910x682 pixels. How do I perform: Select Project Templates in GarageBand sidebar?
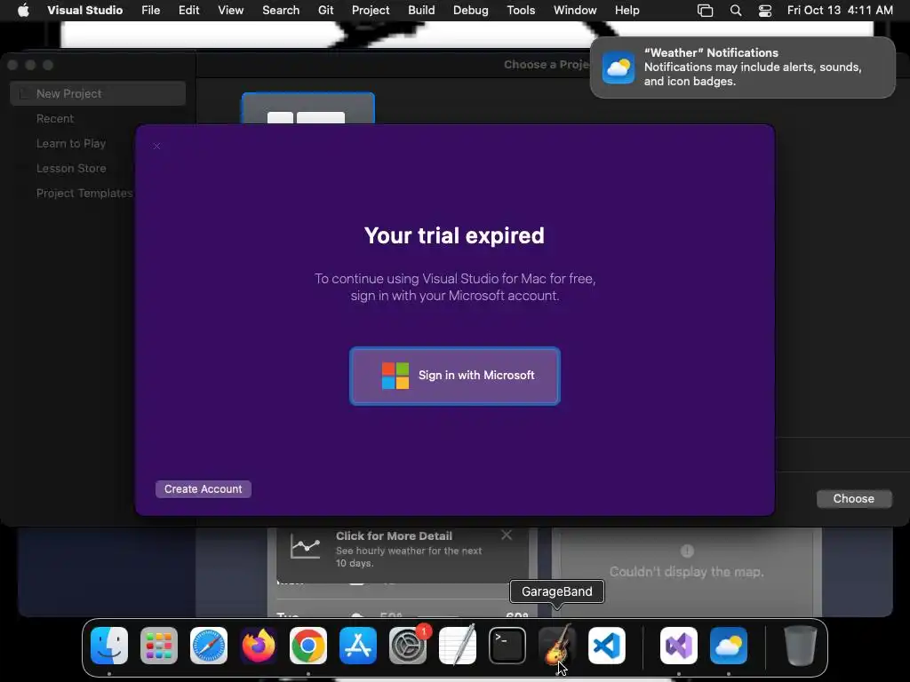[x=84, y=193]
